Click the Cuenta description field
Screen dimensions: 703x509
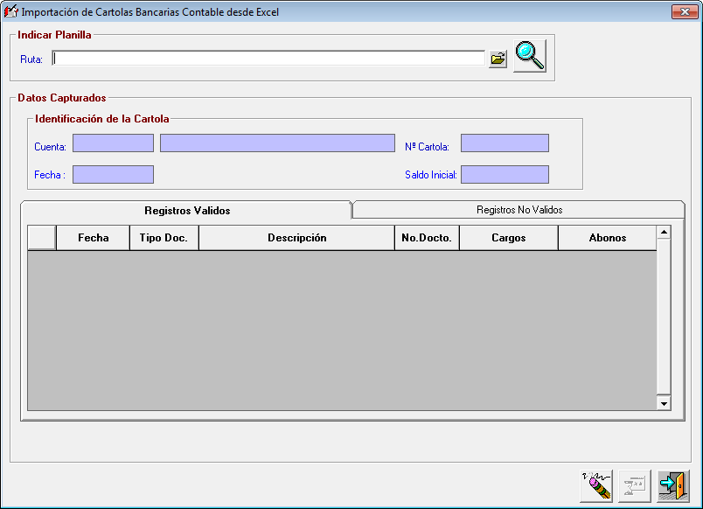[277, 143]
